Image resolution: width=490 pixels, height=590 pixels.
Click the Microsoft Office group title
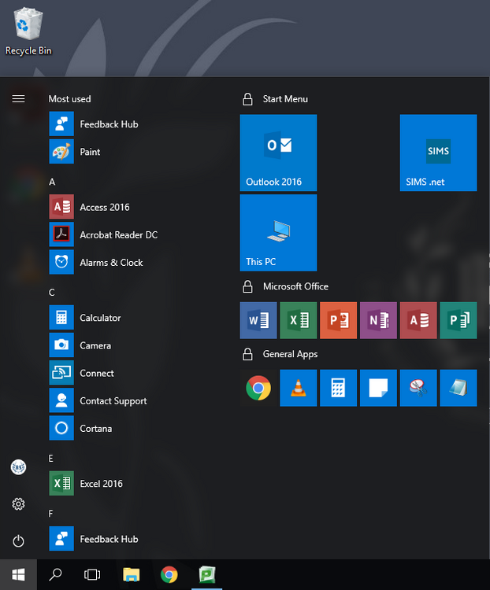click(x=295, y=286)
